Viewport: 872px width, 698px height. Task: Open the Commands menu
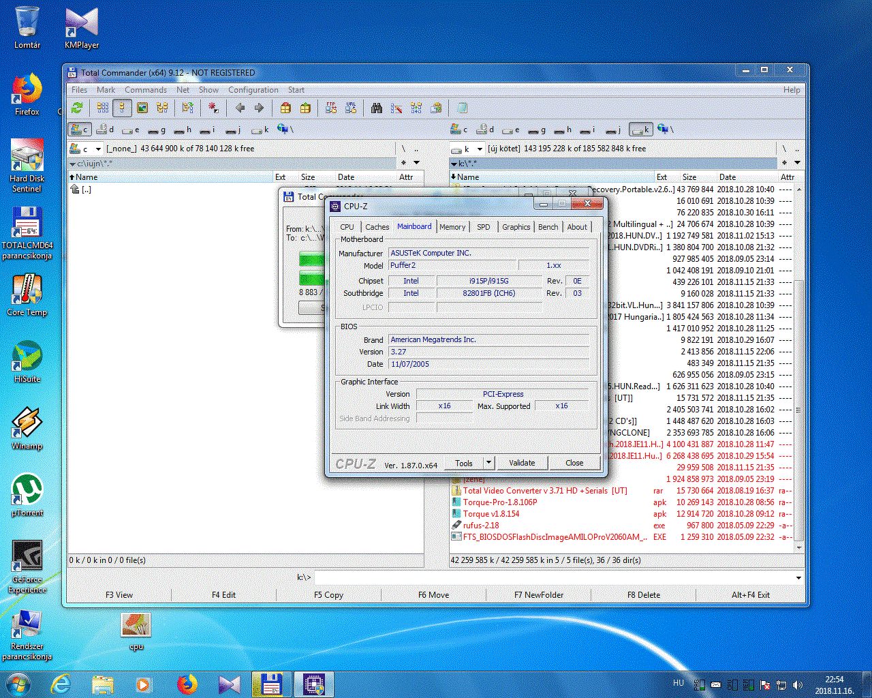point(146,90)
